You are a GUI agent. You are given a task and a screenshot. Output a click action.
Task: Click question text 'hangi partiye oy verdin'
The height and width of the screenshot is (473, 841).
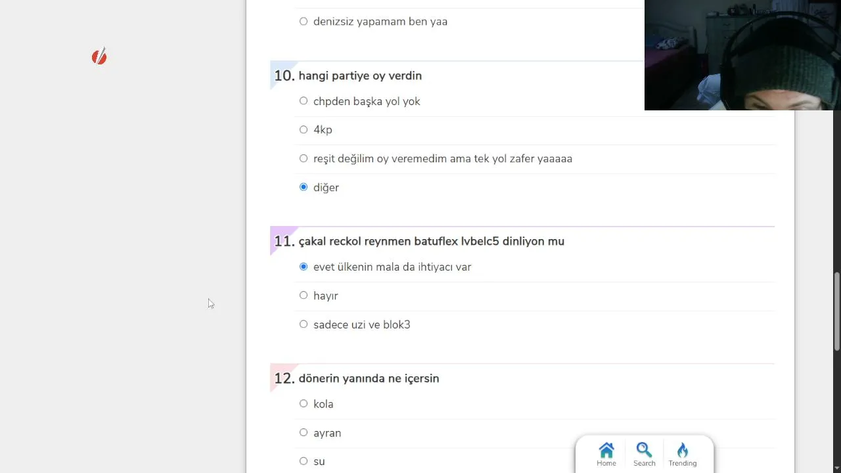pyautogui.click(x=360, y=76)
